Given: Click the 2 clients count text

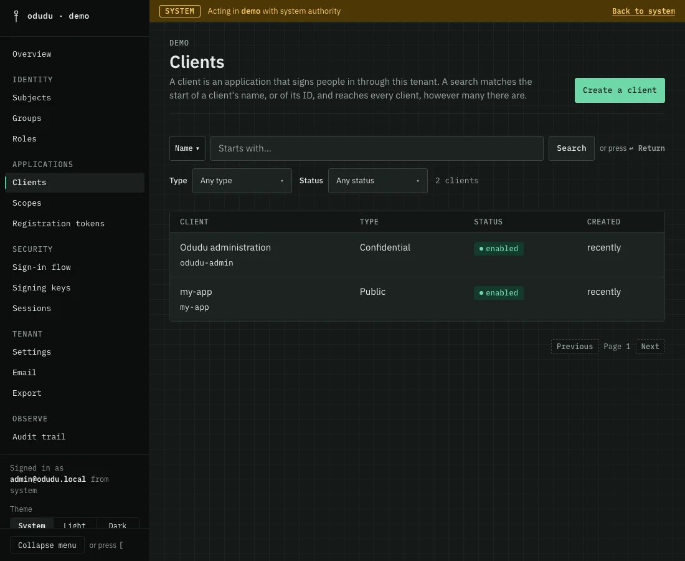Looking at the screenshot, I should [457, 181].
